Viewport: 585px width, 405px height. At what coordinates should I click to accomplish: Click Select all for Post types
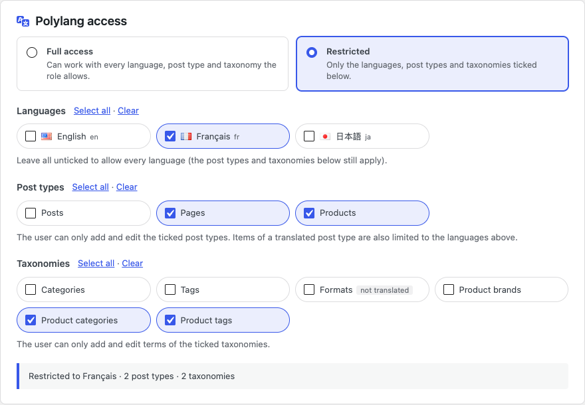coord(90,187)
